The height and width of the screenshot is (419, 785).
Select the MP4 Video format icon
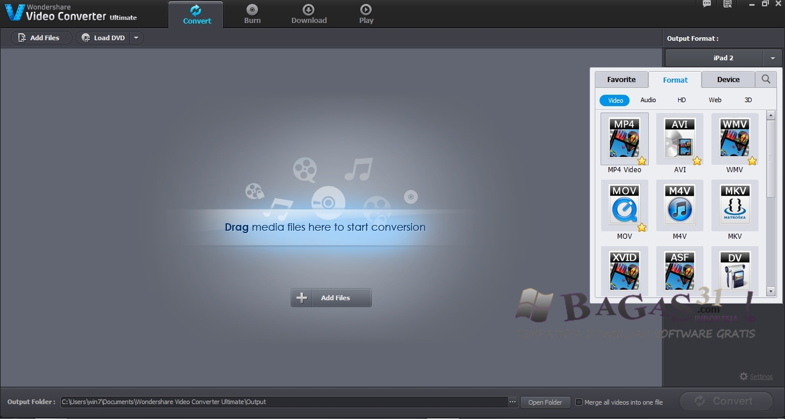click(x=624, y=139)
